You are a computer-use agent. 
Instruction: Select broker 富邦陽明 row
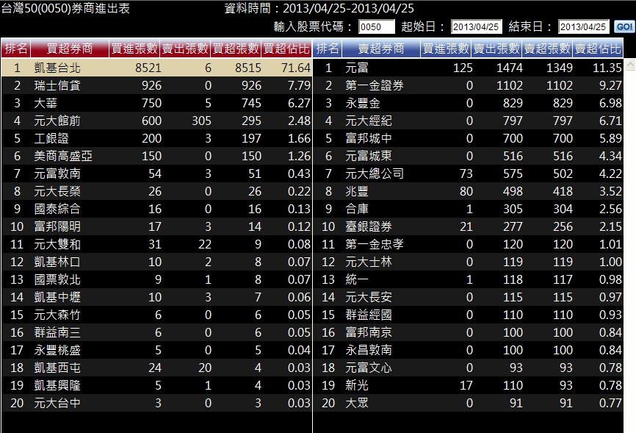pyautogui.click(x=156, y=226)
